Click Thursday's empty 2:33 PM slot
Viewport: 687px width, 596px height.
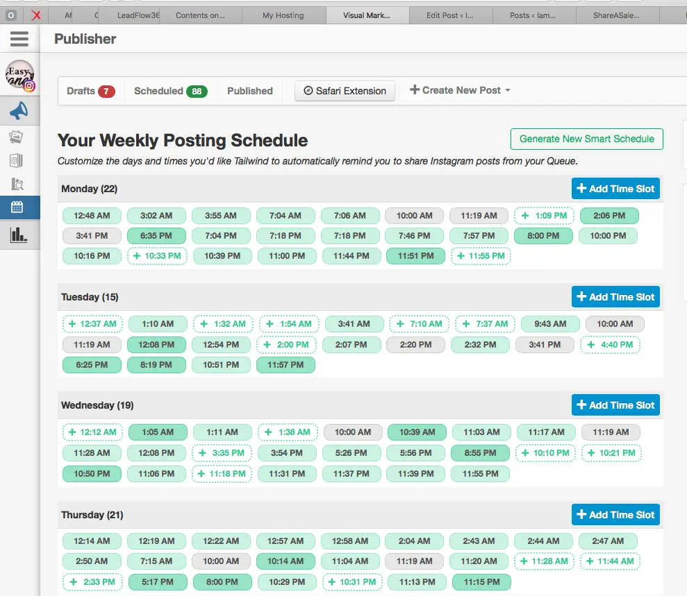pyautogui.click(x=92, y=582)
